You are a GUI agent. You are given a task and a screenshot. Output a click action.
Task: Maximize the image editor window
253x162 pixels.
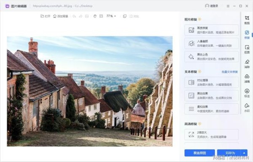tap(241, 6)
